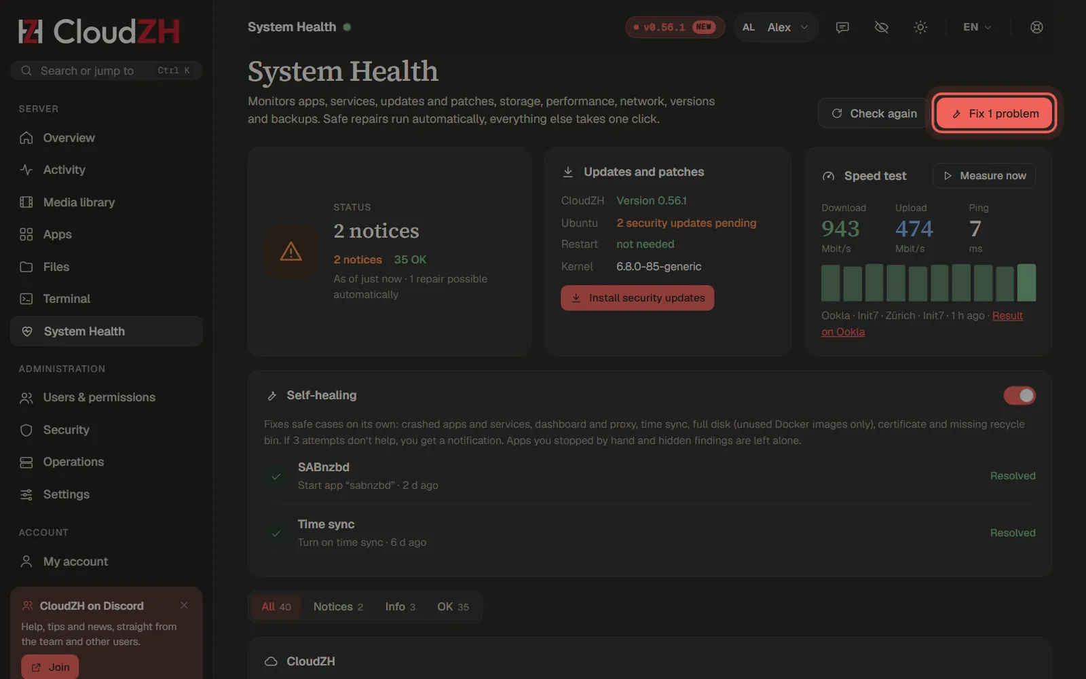Viewport: 1086px width, 679px height.
Task: Click the Media library film icon
Action: pyautogui.click(x=26, y=202)
